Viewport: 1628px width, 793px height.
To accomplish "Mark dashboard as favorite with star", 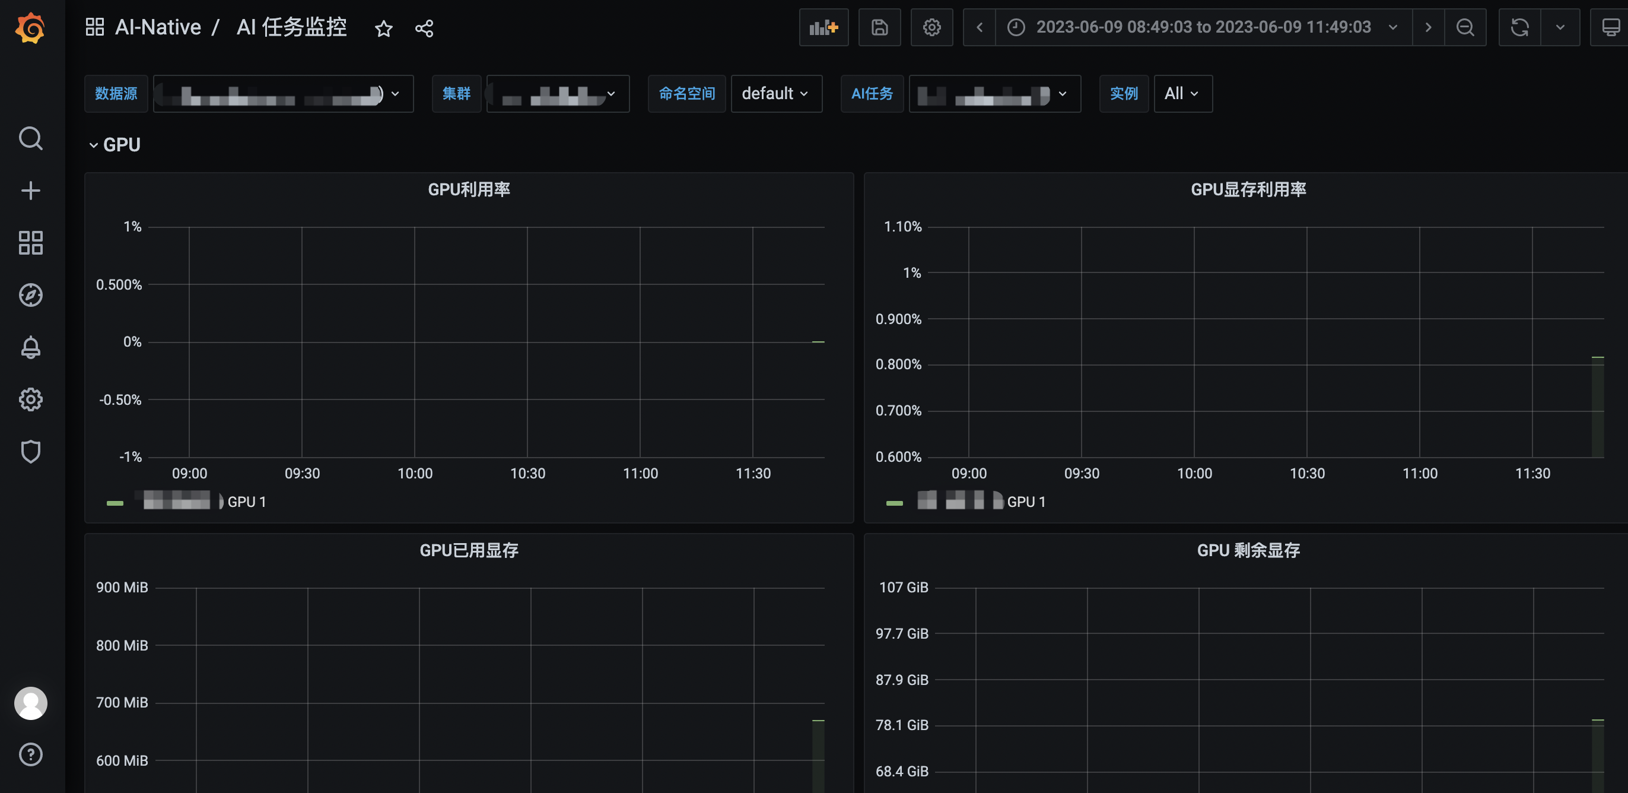I will pyautogui.click(x=384, y=28).
